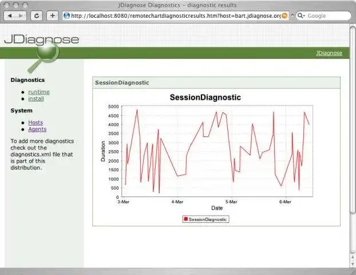The height and width of the screenshot is (275, 356).
Task: Click the Duration axis label
Action: (103, 151)
